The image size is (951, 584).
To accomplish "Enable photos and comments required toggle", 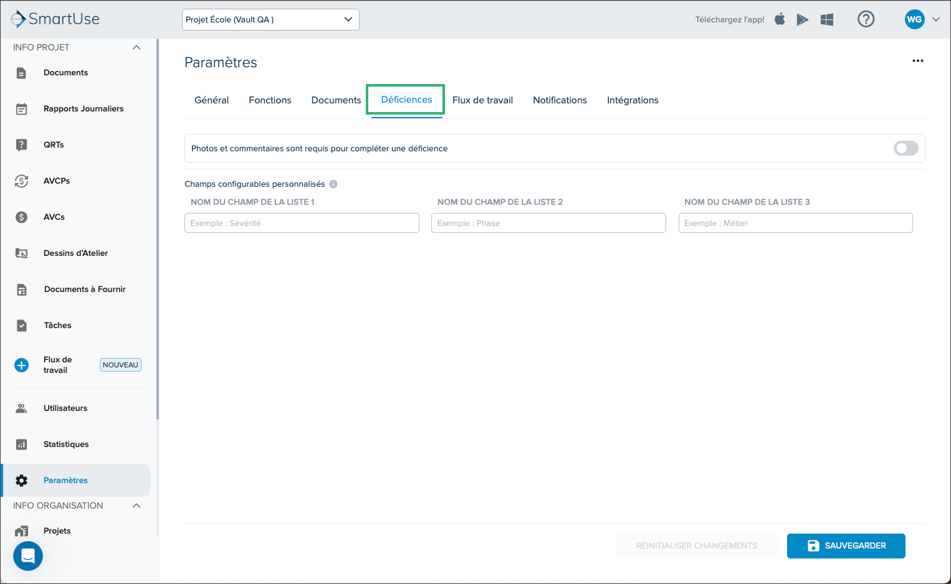I will [906, 148].
